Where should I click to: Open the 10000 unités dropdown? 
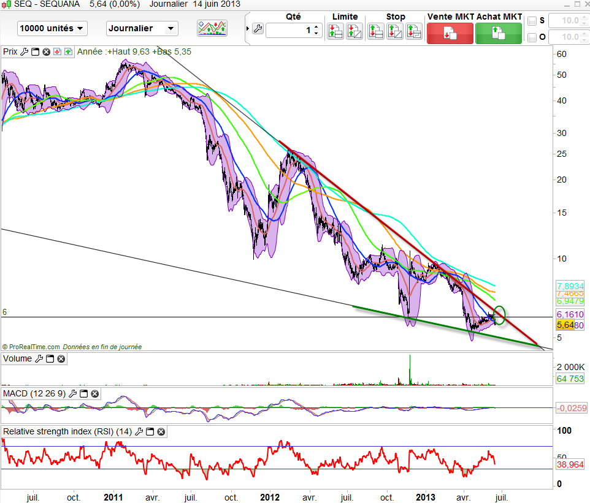pos(52,28)
